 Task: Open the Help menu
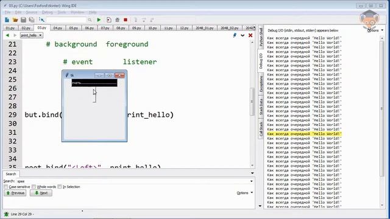click(x=93, y=12)
